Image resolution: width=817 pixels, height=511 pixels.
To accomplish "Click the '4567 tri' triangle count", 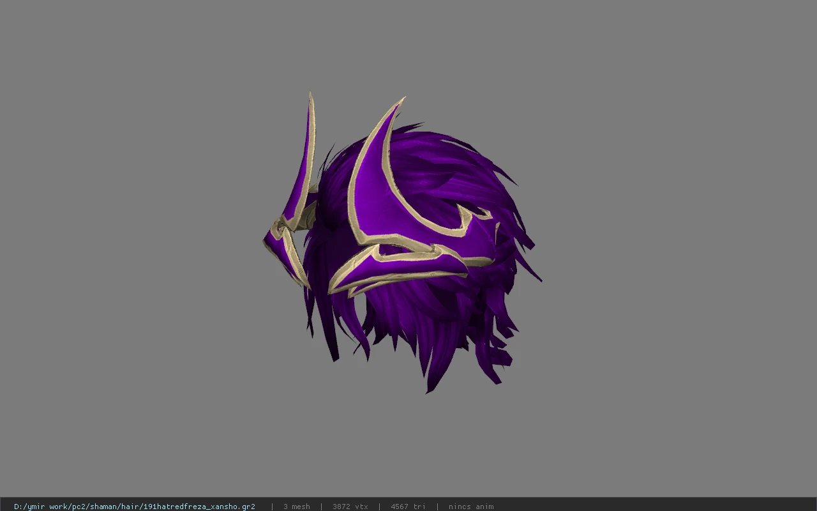I will (408, 507).
